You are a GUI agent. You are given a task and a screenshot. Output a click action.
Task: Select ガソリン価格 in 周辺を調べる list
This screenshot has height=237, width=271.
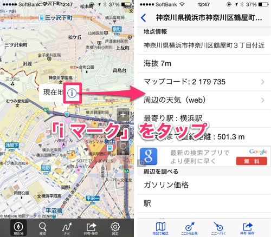[x=204, y=185]
